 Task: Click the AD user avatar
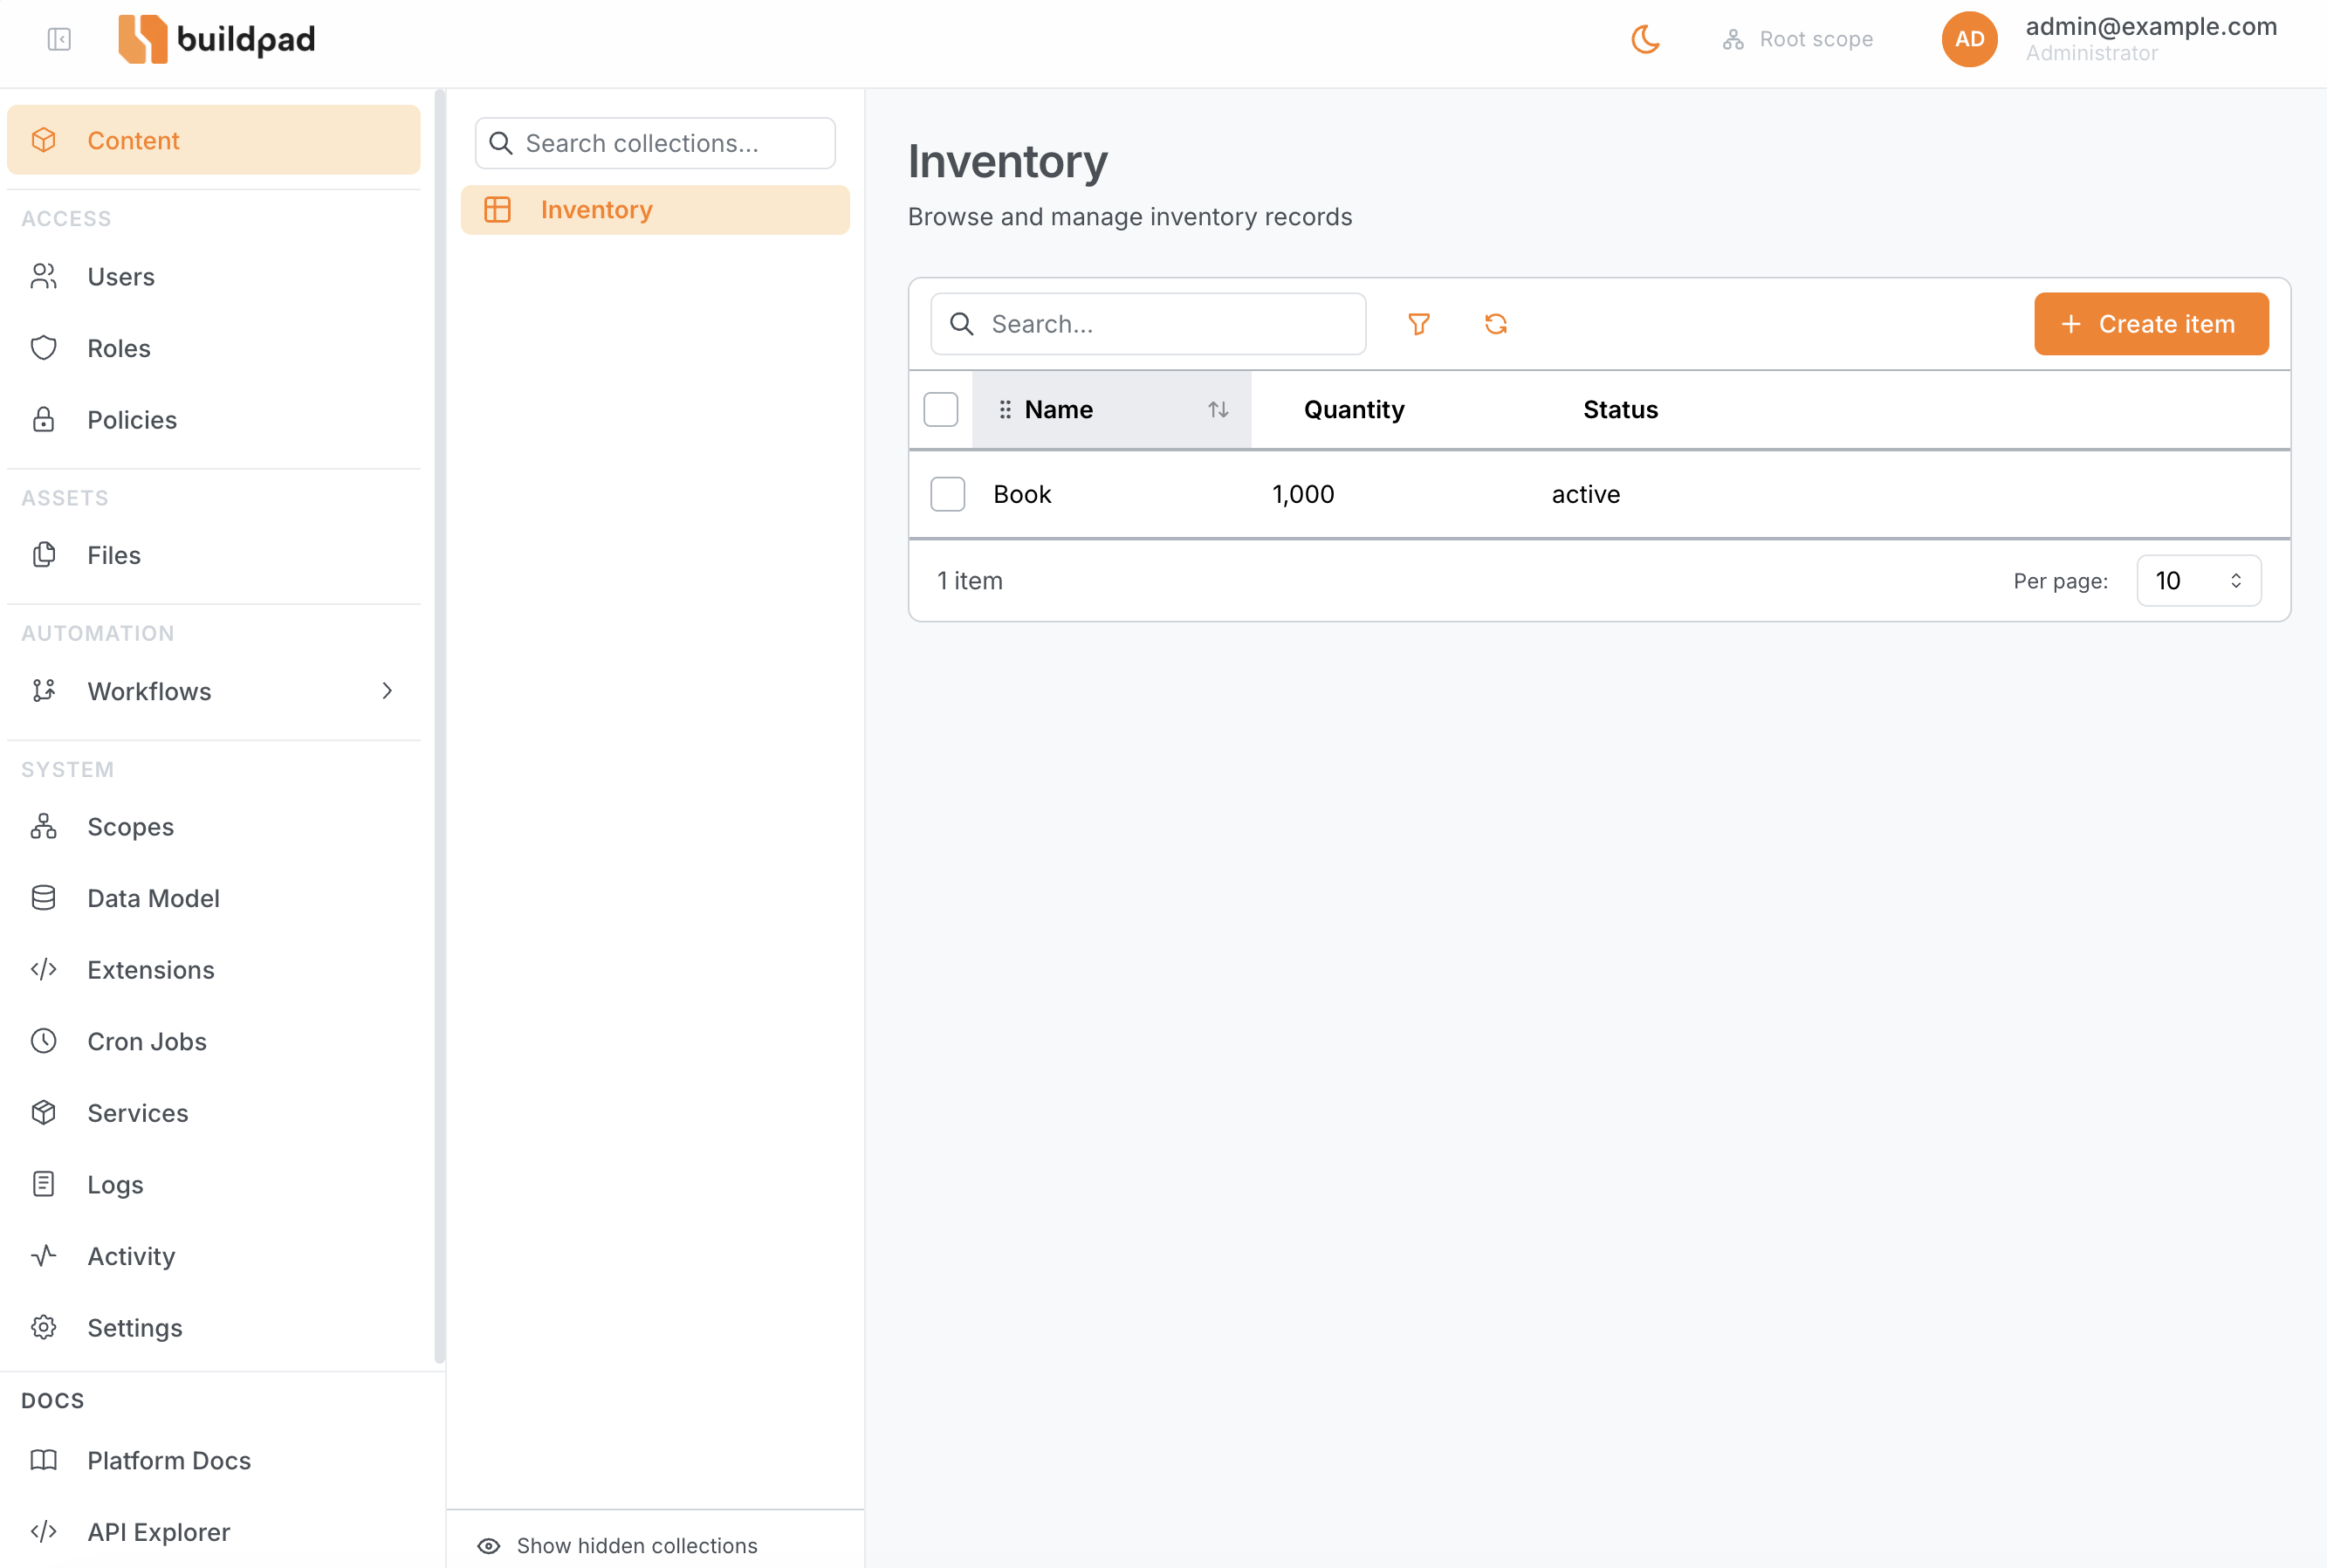coord(1969,39)
